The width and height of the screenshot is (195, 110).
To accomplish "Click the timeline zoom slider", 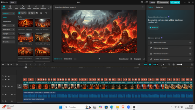I will (x=179, y=64).
